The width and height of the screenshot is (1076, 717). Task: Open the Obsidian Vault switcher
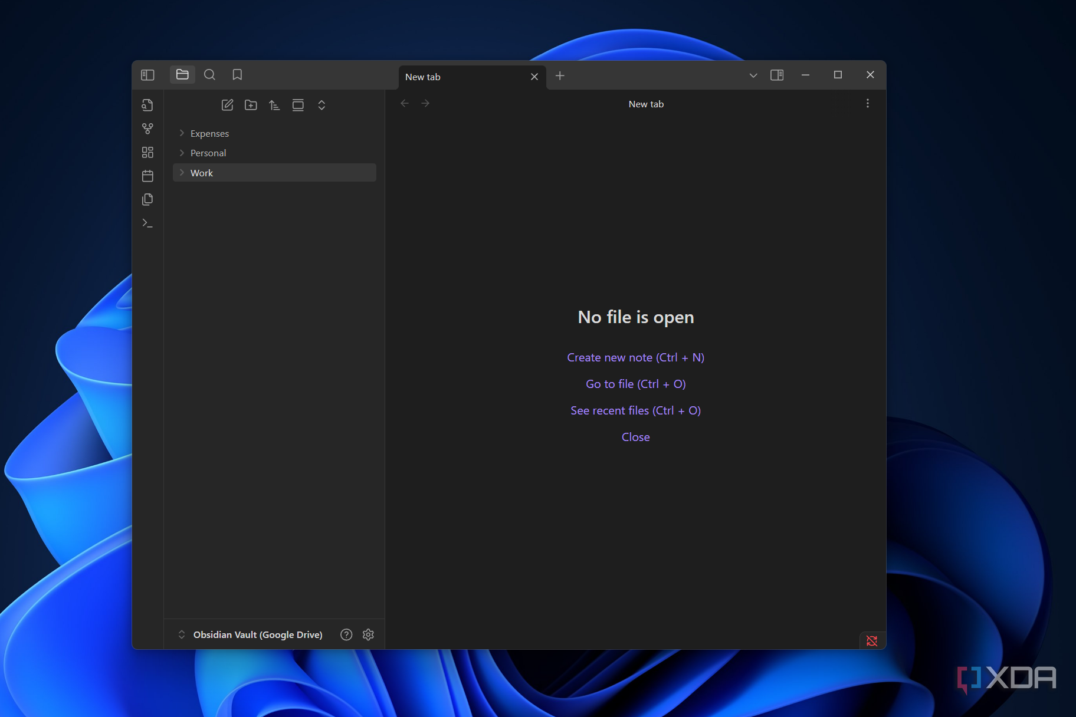pos(250,634)
